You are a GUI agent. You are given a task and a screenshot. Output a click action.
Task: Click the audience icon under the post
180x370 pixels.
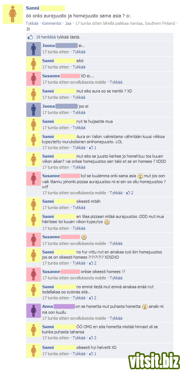[28, 29]
